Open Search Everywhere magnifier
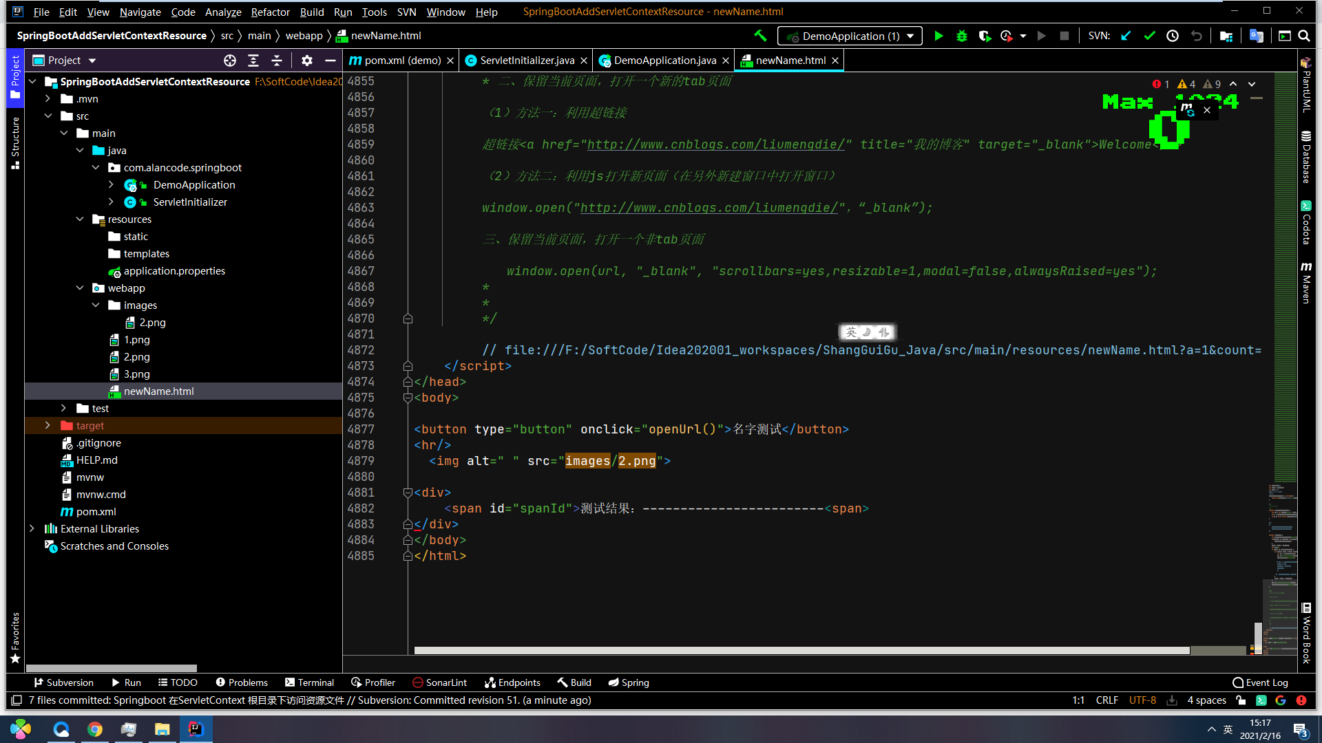 [1304, 36]
